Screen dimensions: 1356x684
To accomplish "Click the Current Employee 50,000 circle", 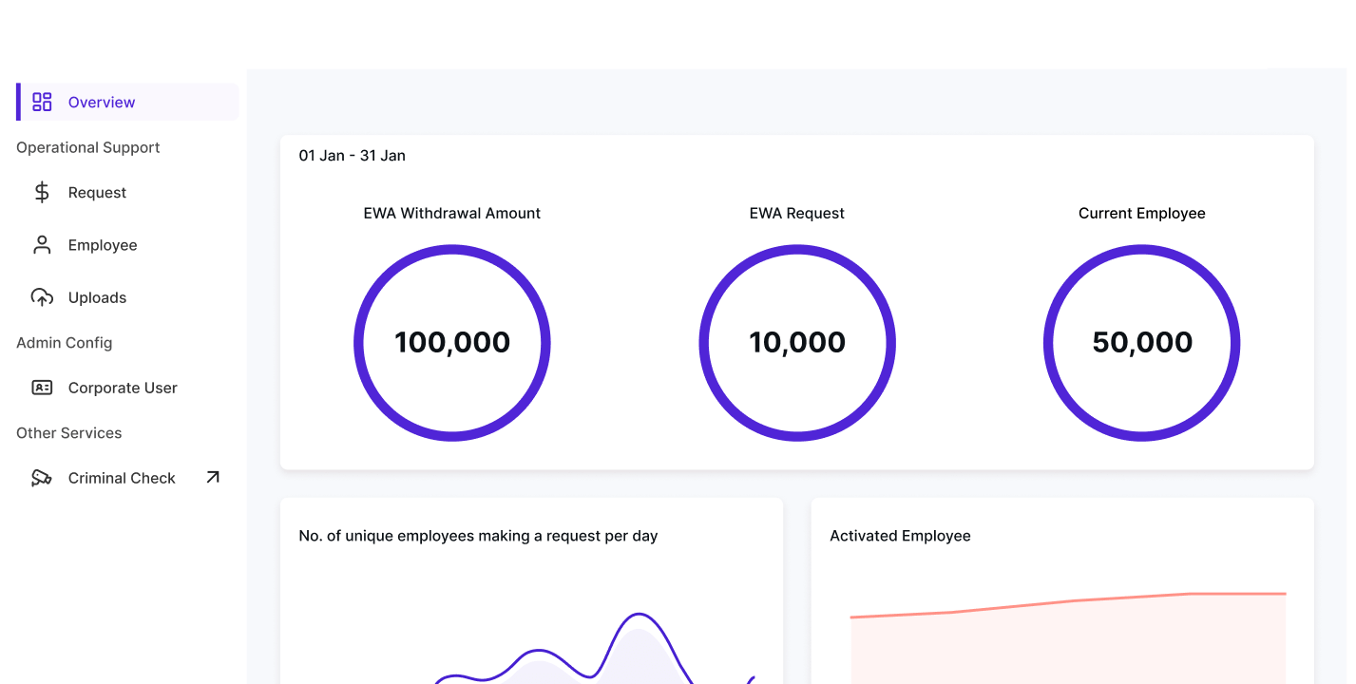I will pos(1142,342).
